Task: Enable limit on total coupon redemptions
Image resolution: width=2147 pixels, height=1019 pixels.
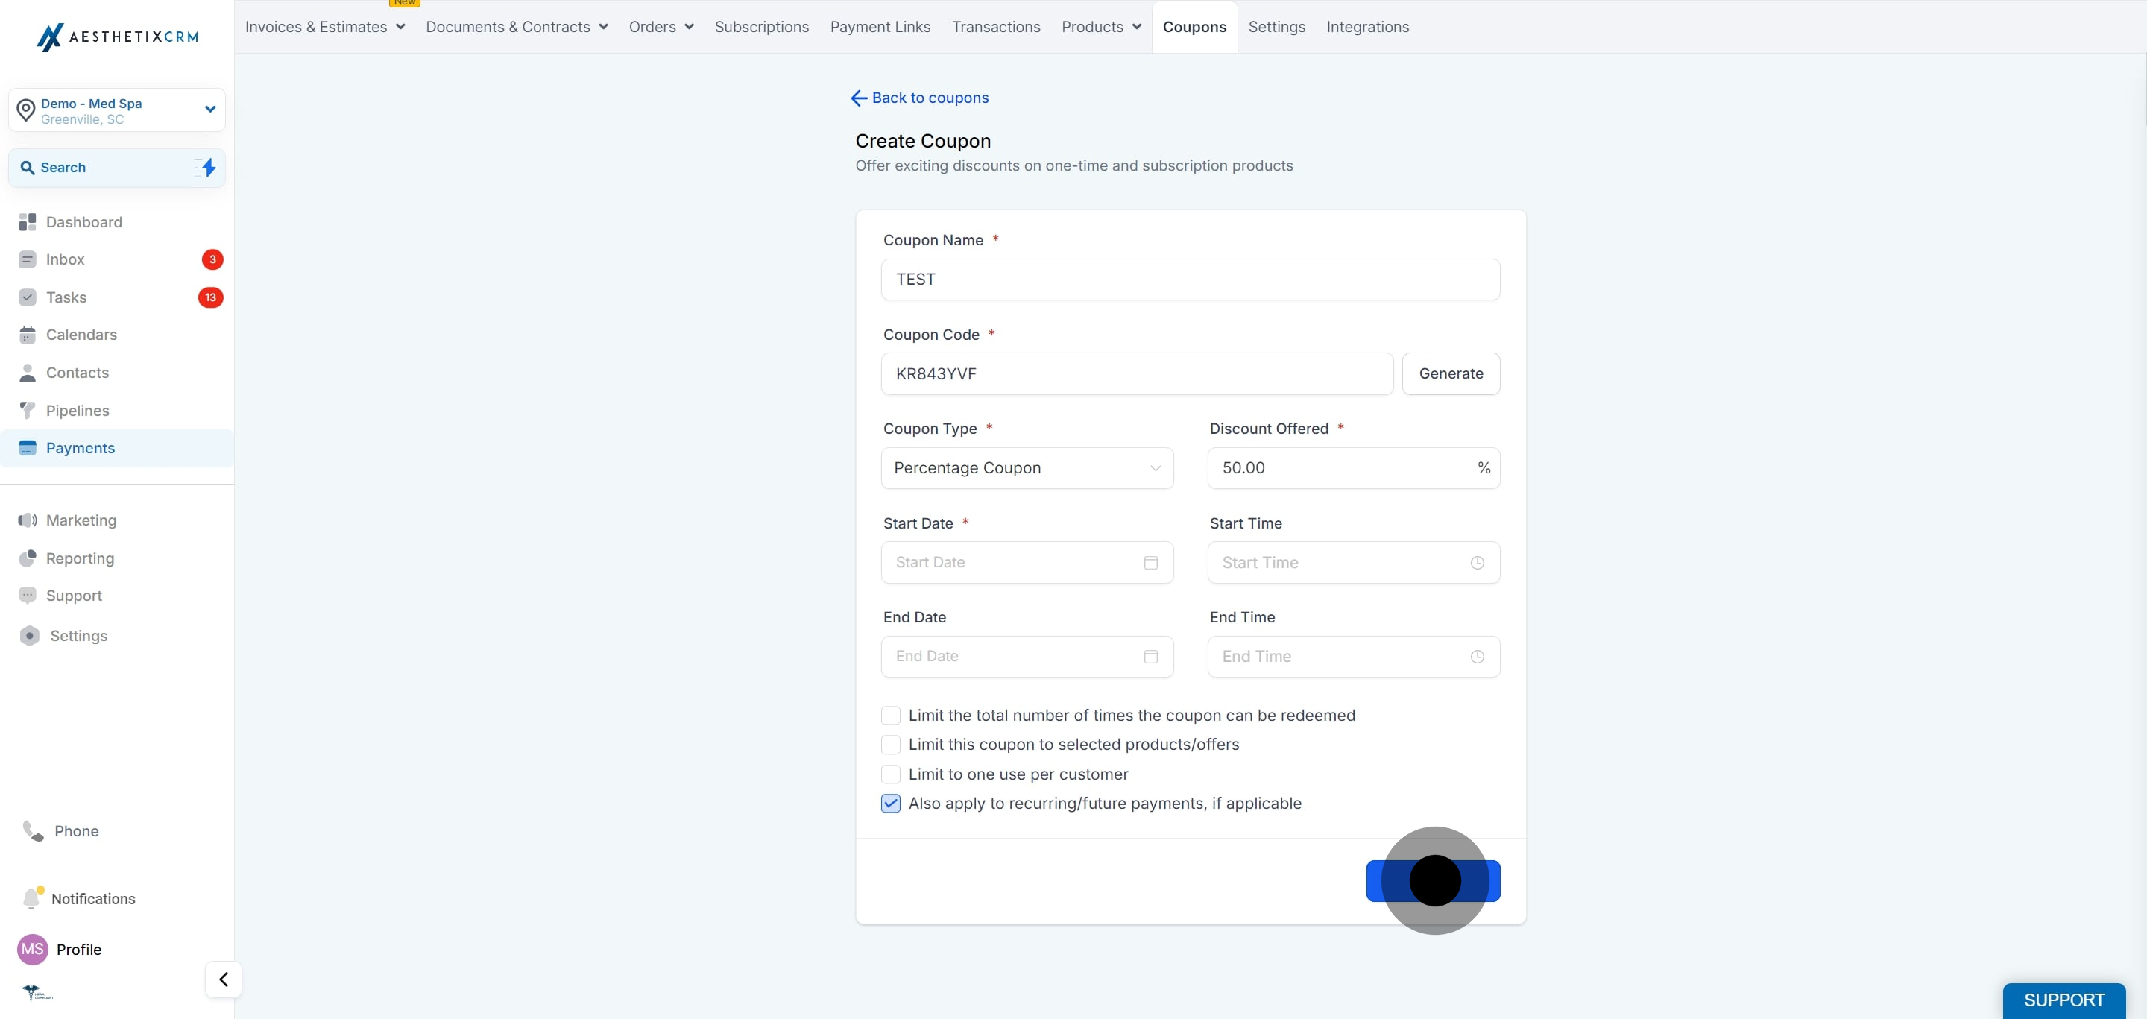Action: 891,715
